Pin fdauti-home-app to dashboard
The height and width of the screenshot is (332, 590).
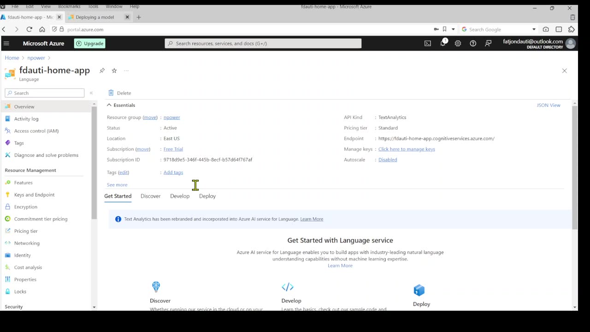click(x=102, y=71)
